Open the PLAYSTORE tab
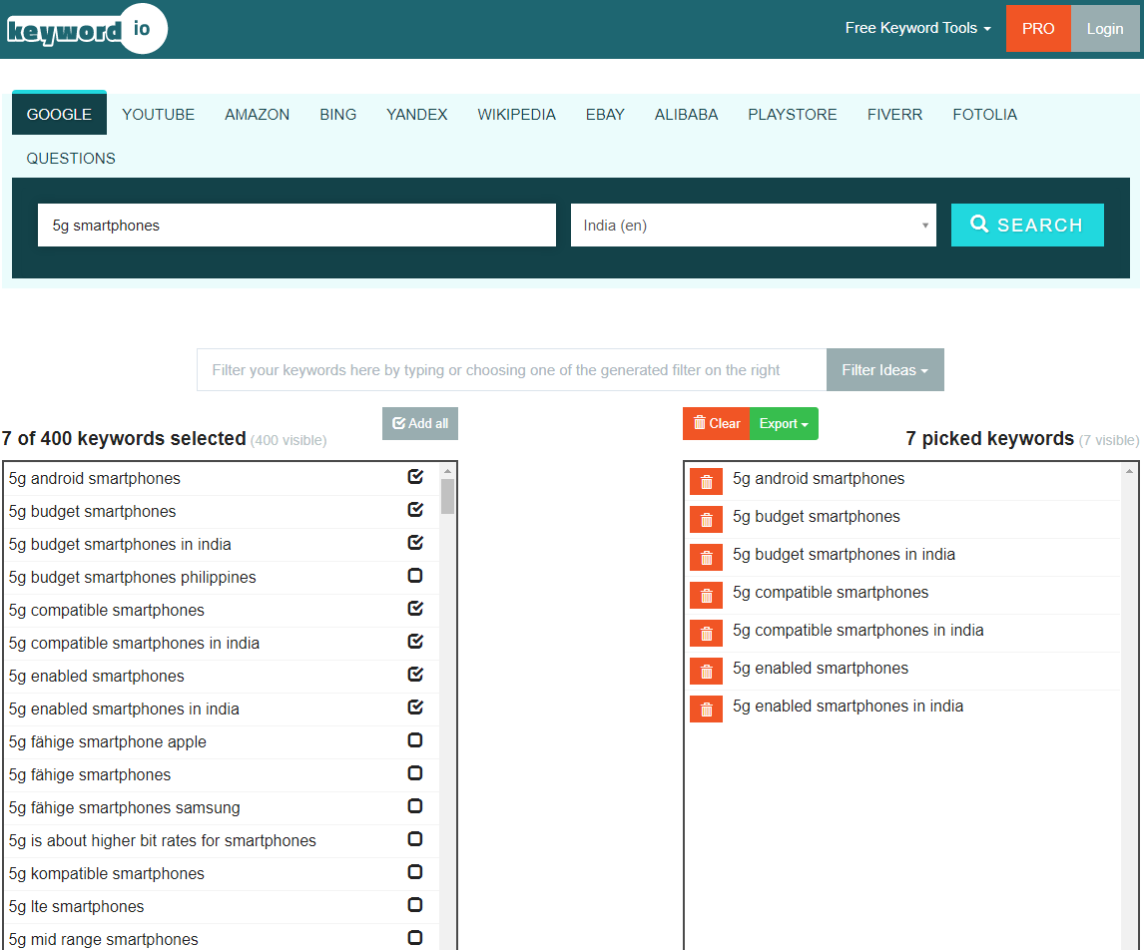 tap(793, 115)
